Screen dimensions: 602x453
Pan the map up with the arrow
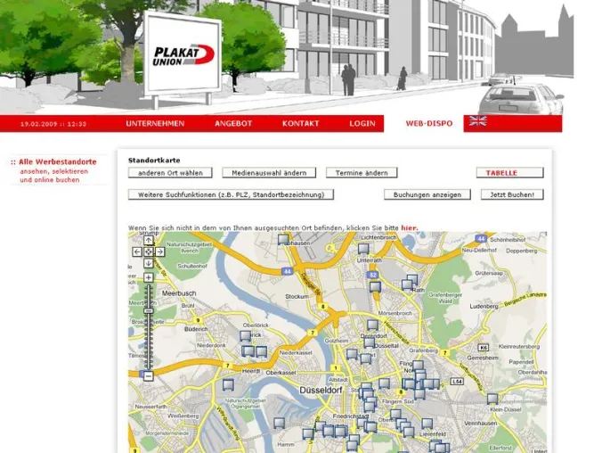(x=149, y=241)
